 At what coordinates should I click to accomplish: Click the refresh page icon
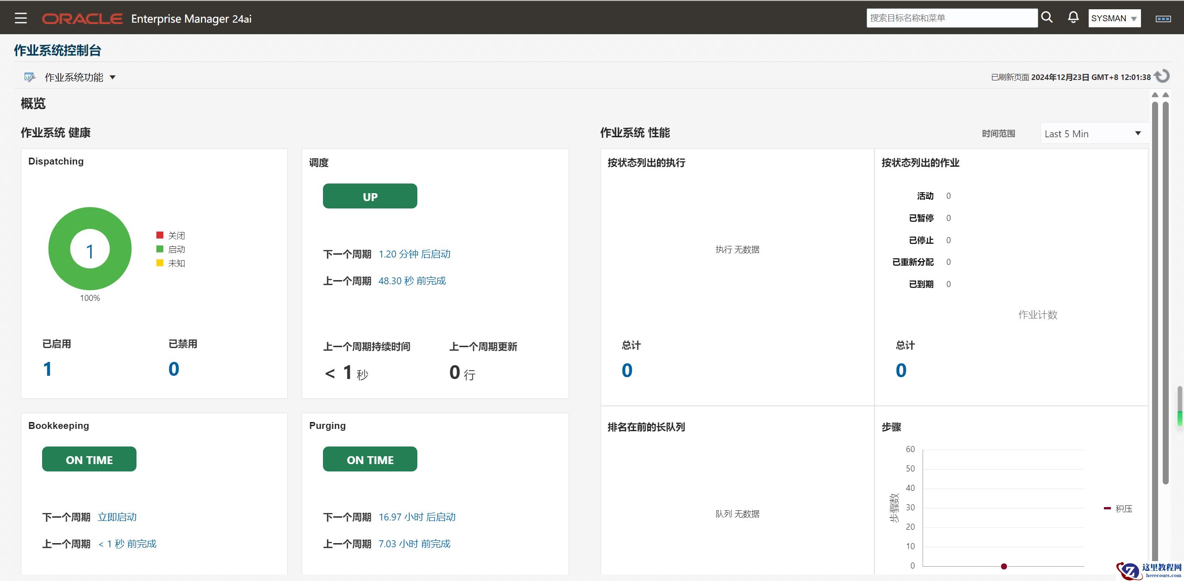pos(1162,76)
